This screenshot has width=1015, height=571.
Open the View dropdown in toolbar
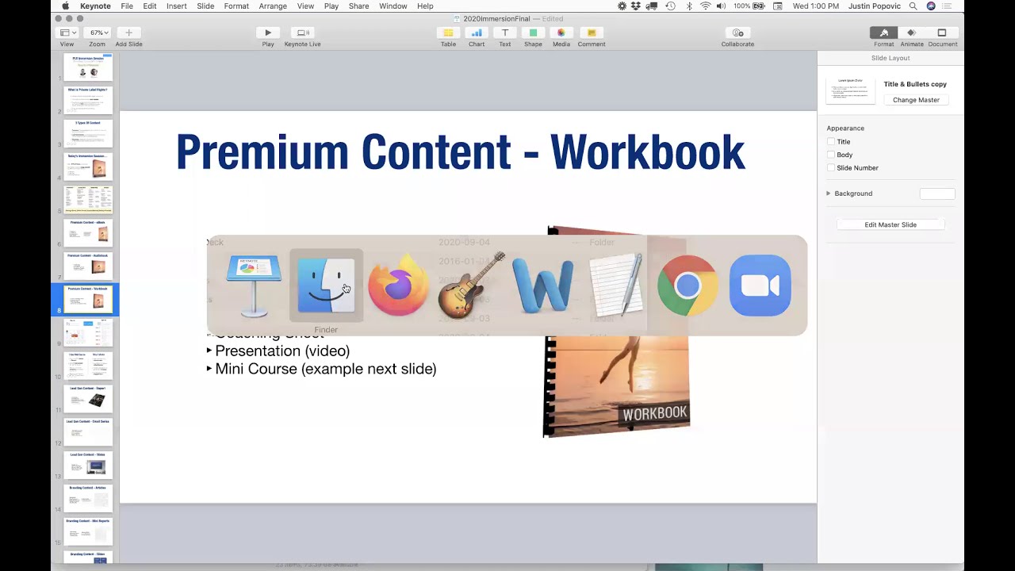(x=68, y=33)
